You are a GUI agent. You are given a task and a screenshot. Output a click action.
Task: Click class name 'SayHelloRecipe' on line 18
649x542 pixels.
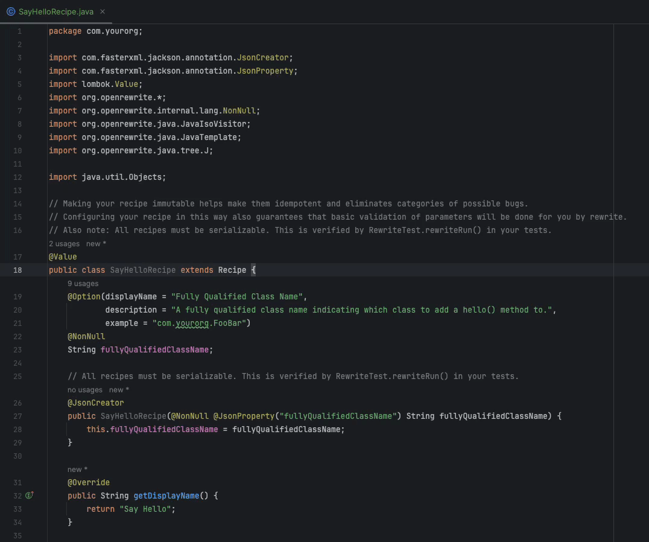tap(143, 270)
